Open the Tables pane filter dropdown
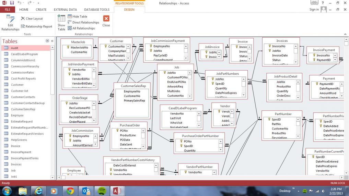Screen dimensions: 349x196 click(x=47, y=41)
